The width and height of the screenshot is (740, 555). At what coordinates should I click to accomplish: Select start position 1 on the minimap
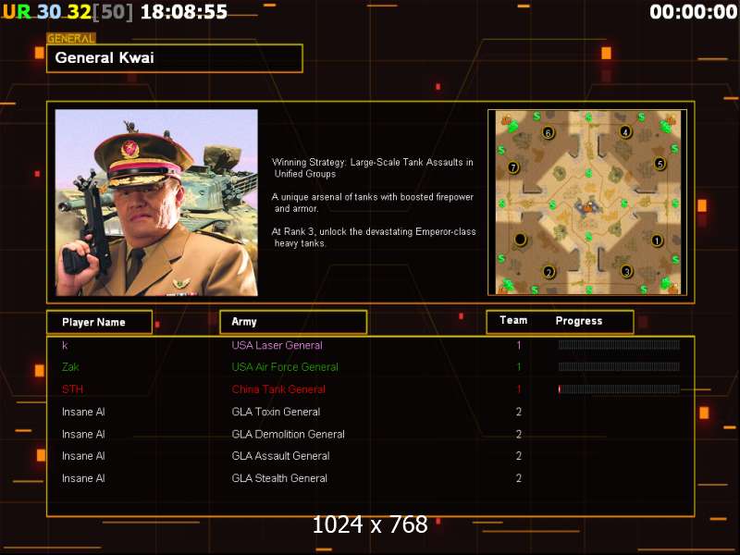coord(657,240)
